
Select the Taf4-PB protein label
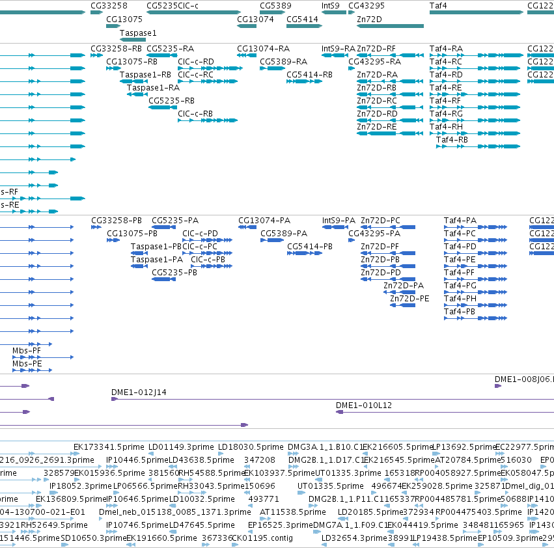click(460, 312)
